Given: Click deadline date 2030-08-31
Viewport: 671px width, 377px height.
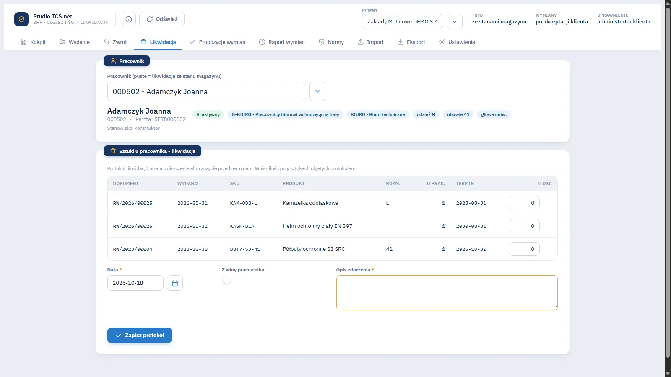Looking at the screenshot, I should 471,226.
